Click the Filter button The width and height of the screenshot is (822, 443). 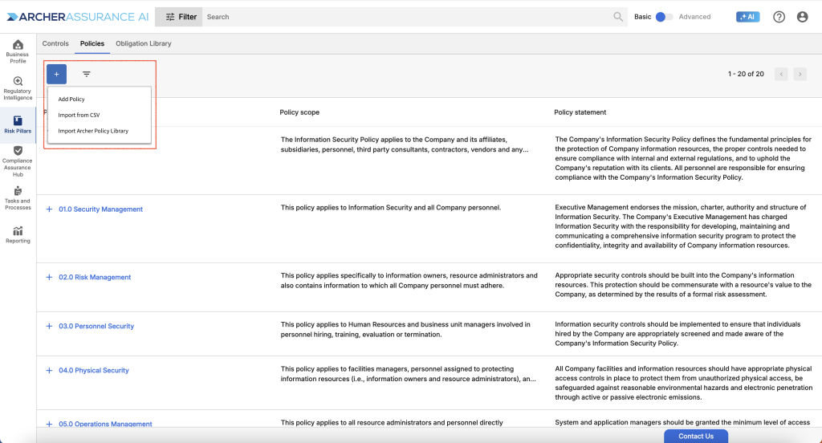click(181, 17)
